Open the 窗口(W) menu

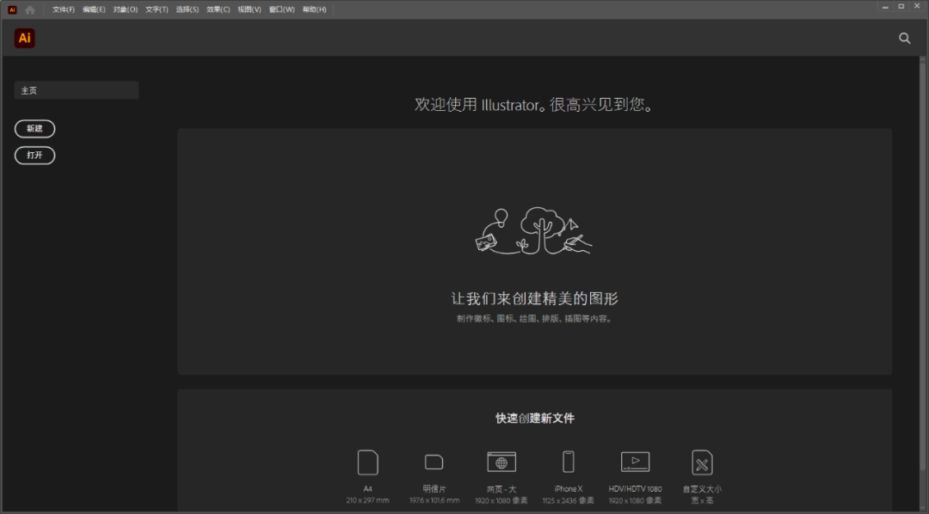pos(281,9)
